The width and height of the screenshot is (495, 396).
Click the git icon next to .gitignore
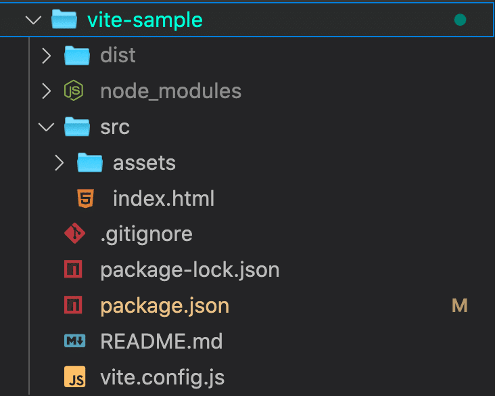point(74,234)
